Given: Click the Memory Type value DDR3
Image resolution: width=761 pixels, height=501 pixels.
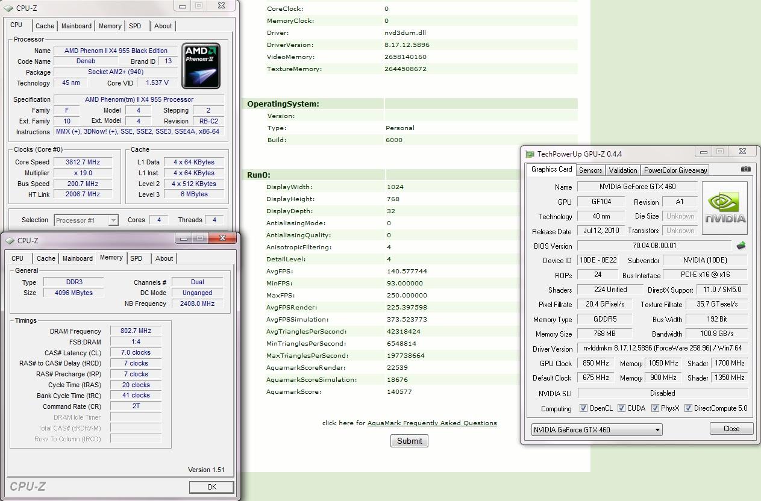Looking at the screenshot, I should pos(74,282).
